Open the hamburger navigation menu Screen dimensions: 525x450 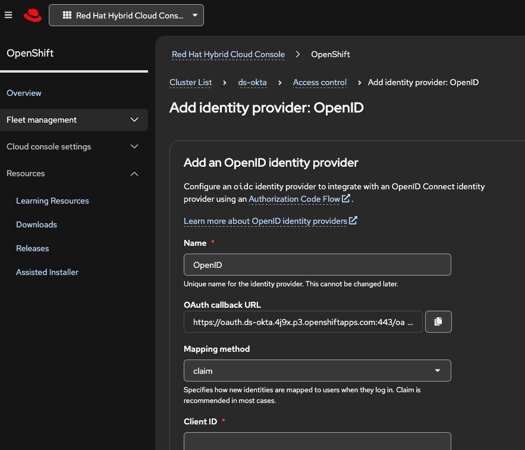click(8, 15)
